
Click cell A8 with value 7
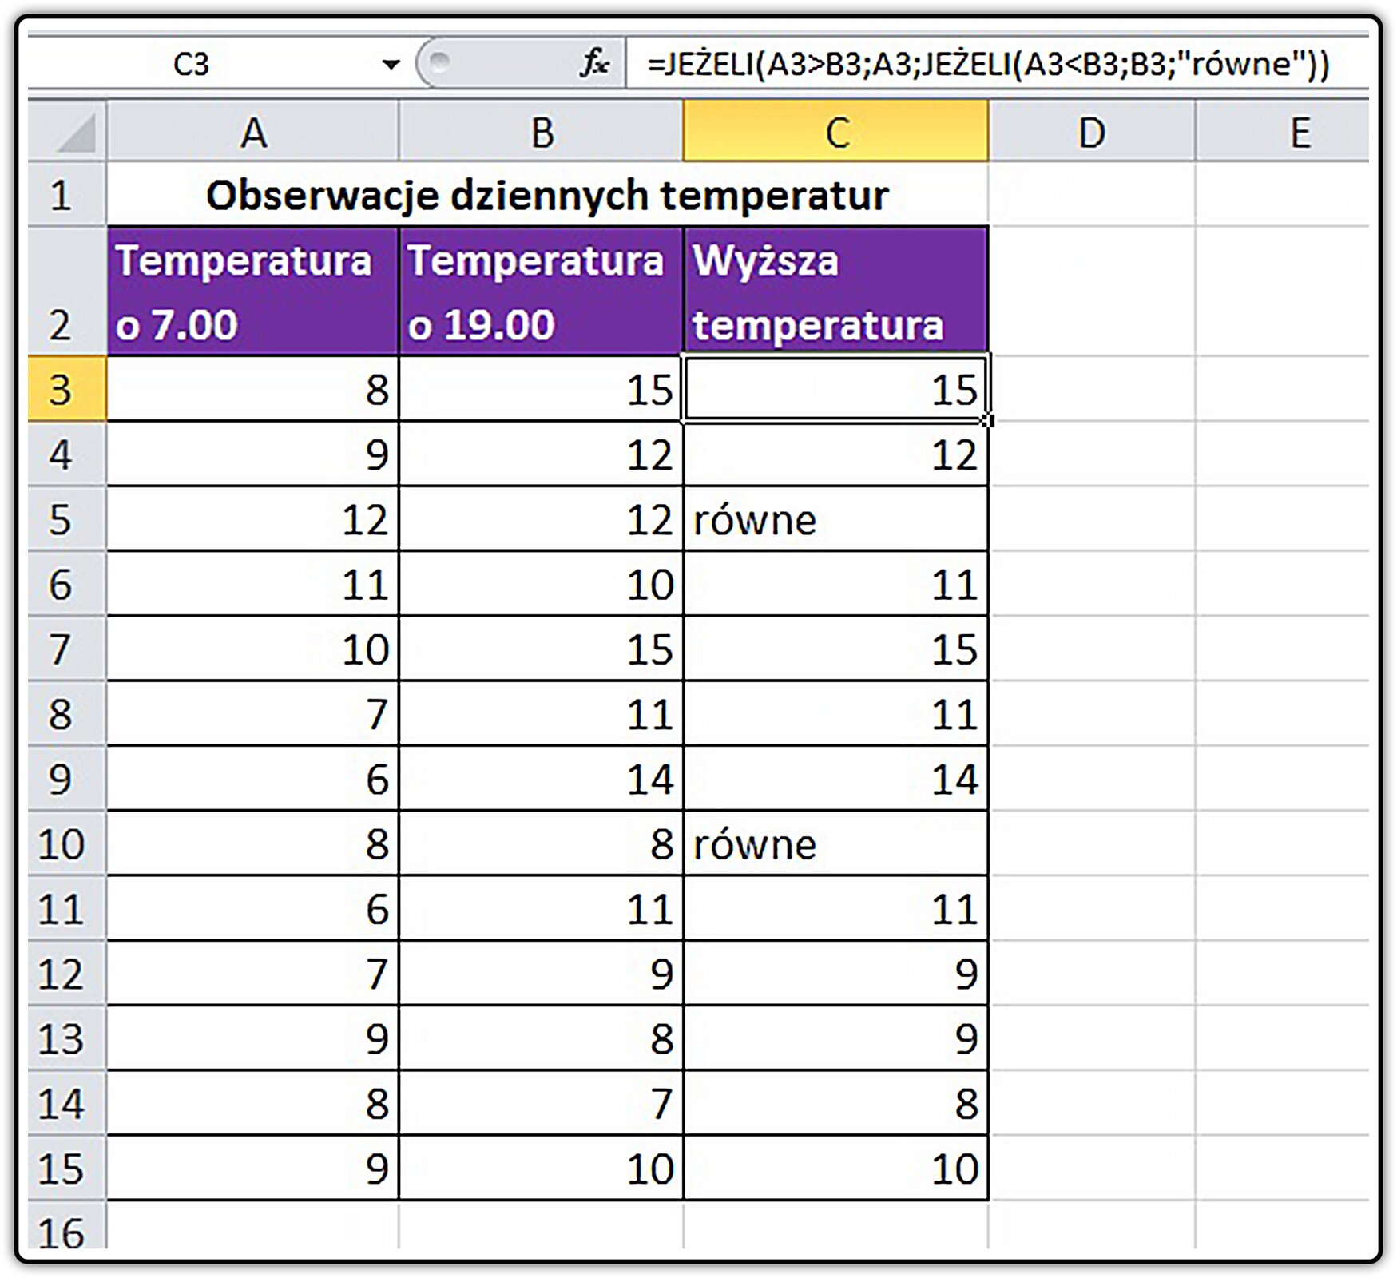tap(253, 713)
